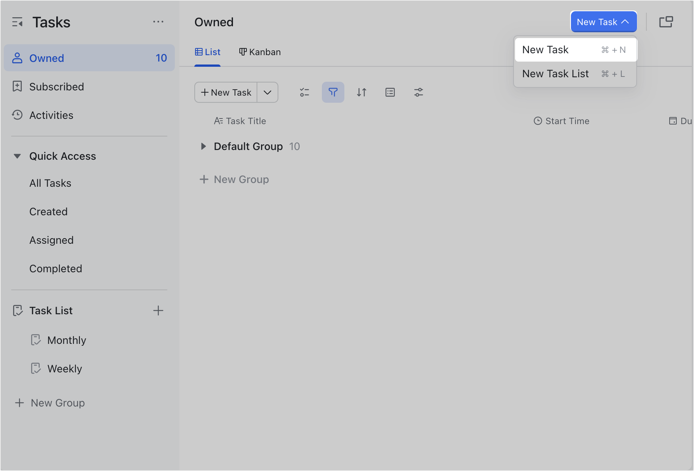This screenshot has width=694, height=471.
Task: Add a new group below Default Group
Action: pos(234,179)
